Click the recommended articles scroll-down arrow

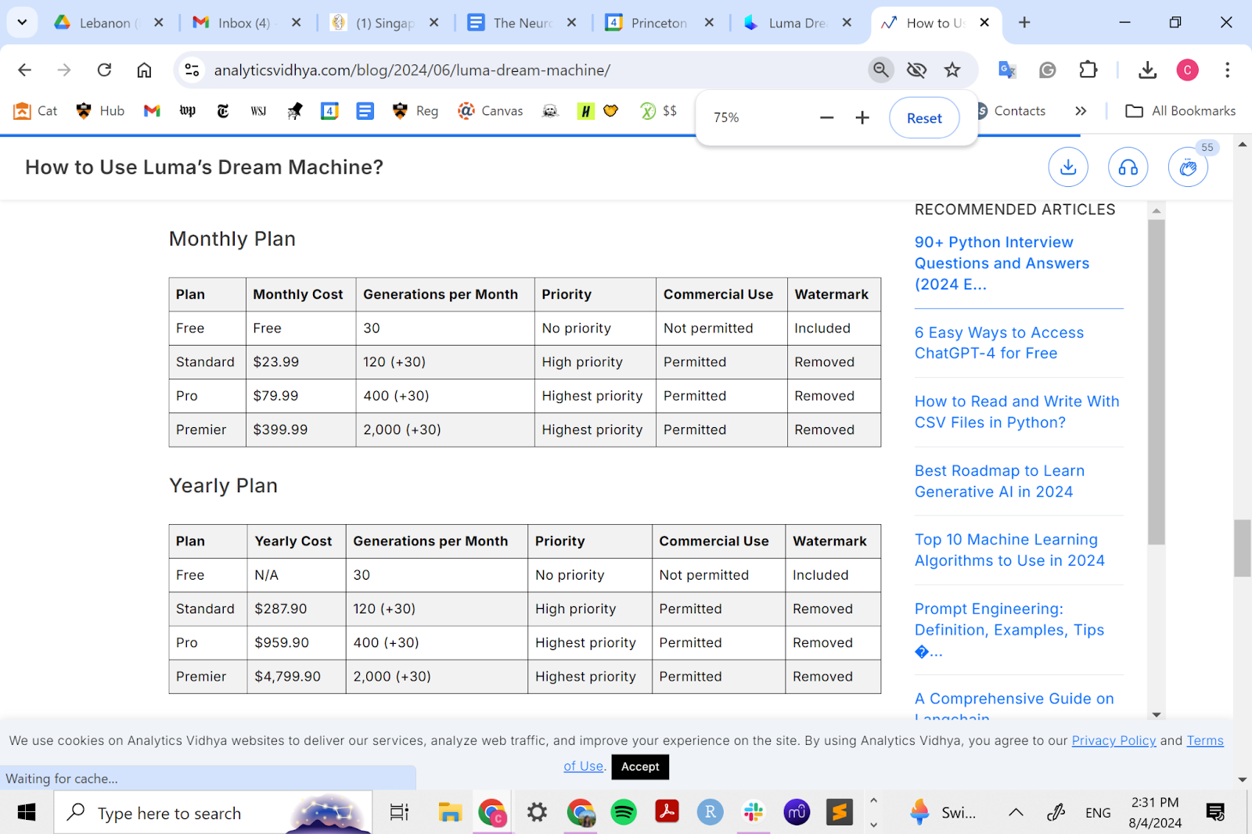tap(1157, 714)
